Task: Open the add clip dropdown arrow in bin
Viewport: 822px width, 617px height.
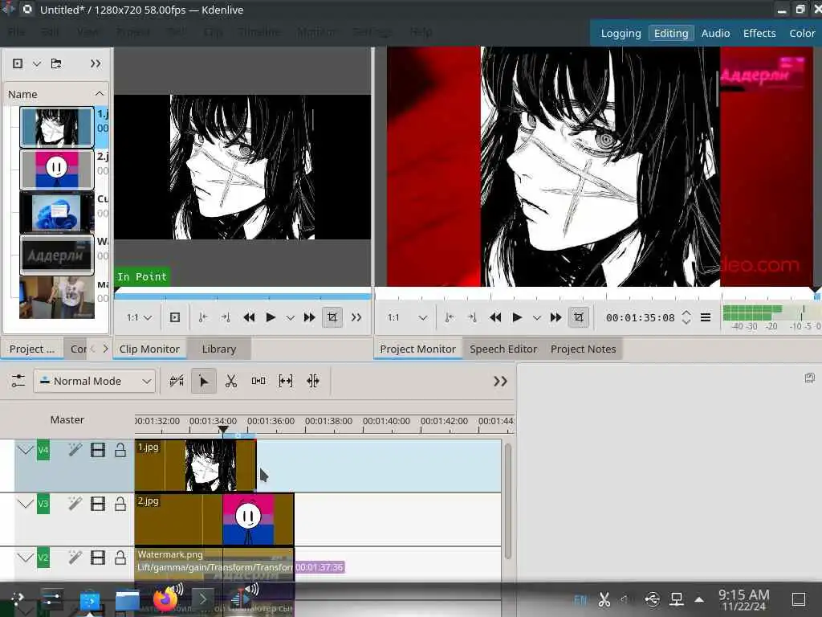Action: [37, 64]
